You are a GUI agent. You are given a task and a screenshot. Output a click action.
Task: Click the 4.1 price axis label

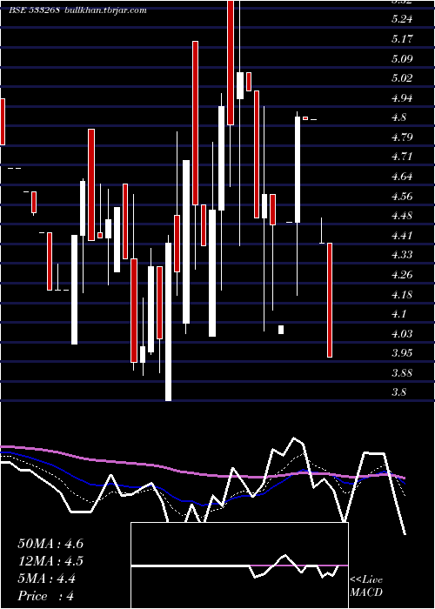[399, 314]
